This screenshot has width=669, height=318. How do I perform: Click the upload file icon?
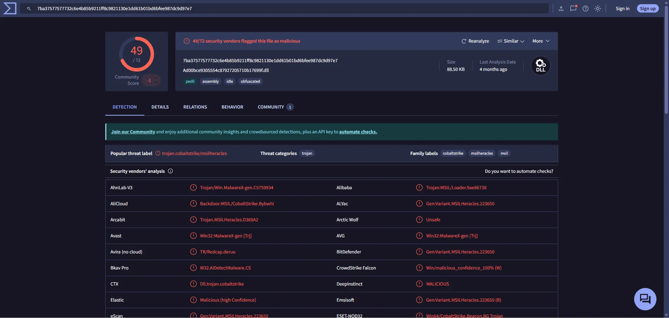[x=561, y=9]
